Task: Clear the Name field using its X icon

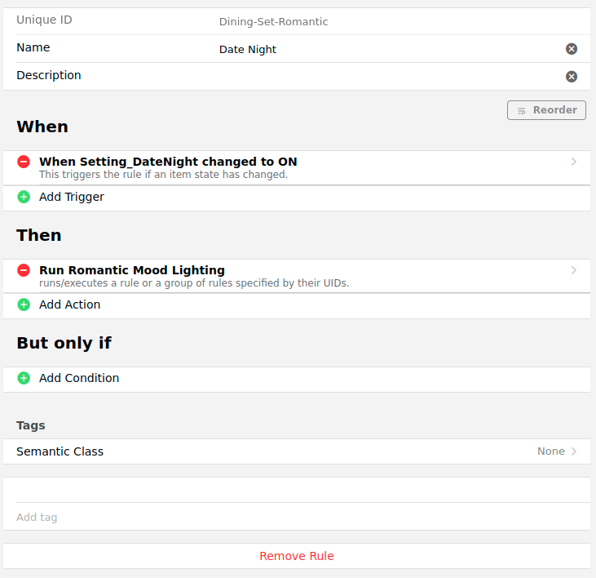Action: [x=572, y=49]
